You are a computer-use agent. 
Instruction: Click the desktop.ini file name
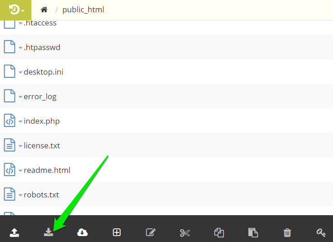tap(44, 72)
